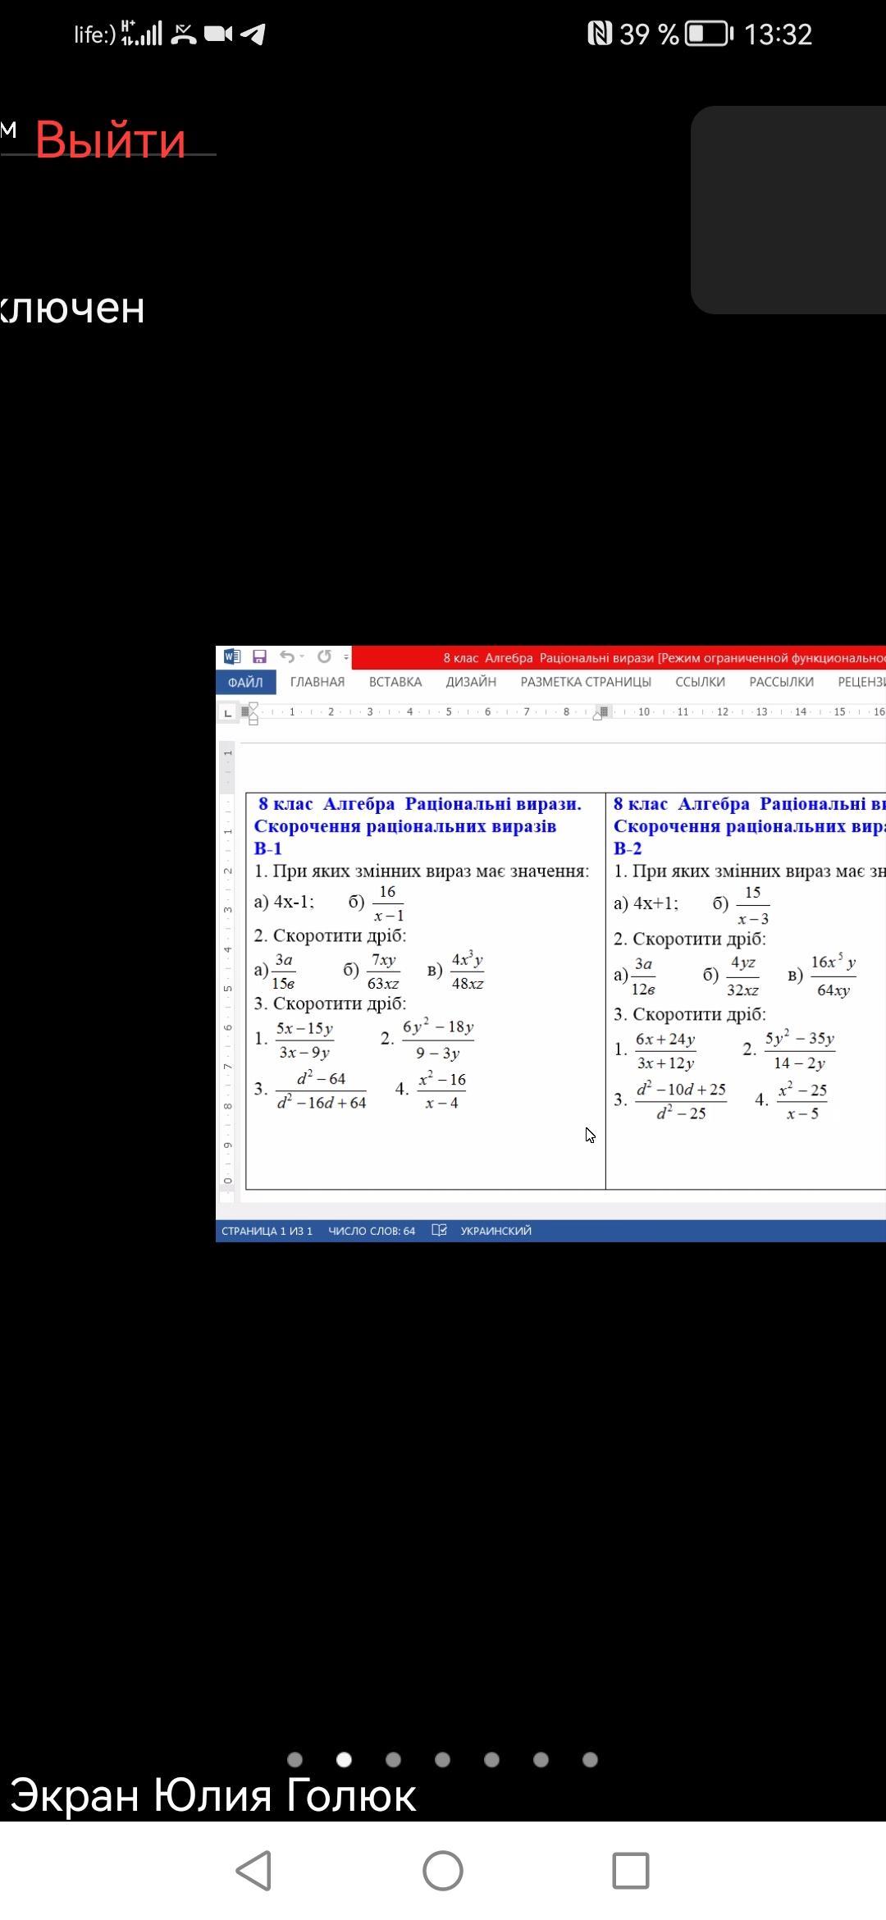Image resolution: width=886 pixels, height=1920 pixels.
Task: Tap the dark self-view video thumbnail
Action: [x=788, y=210]
